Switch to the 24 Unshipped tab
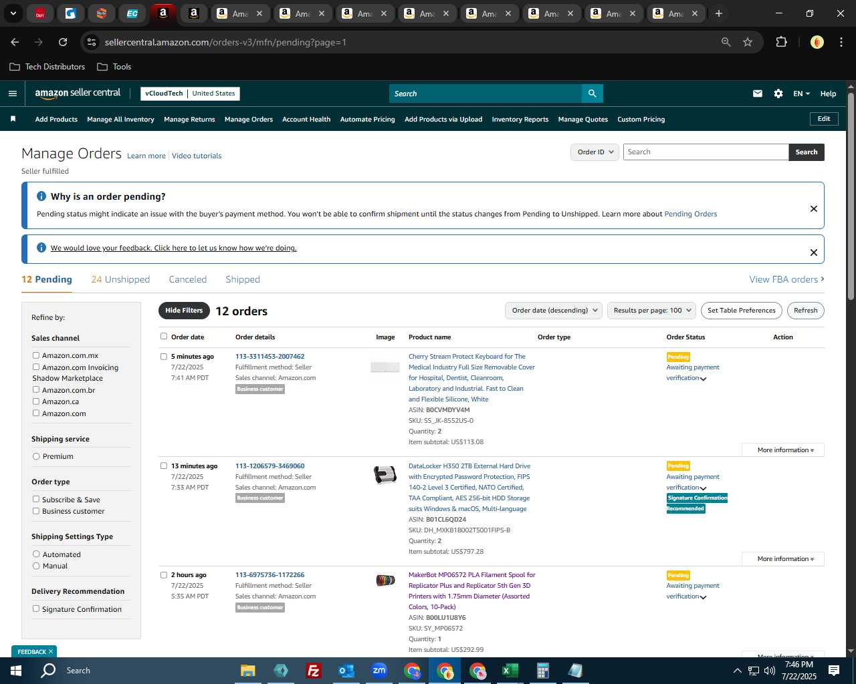The width and height of the screenshot is (856, 684). pyautogui.click(x=120, y=279)
